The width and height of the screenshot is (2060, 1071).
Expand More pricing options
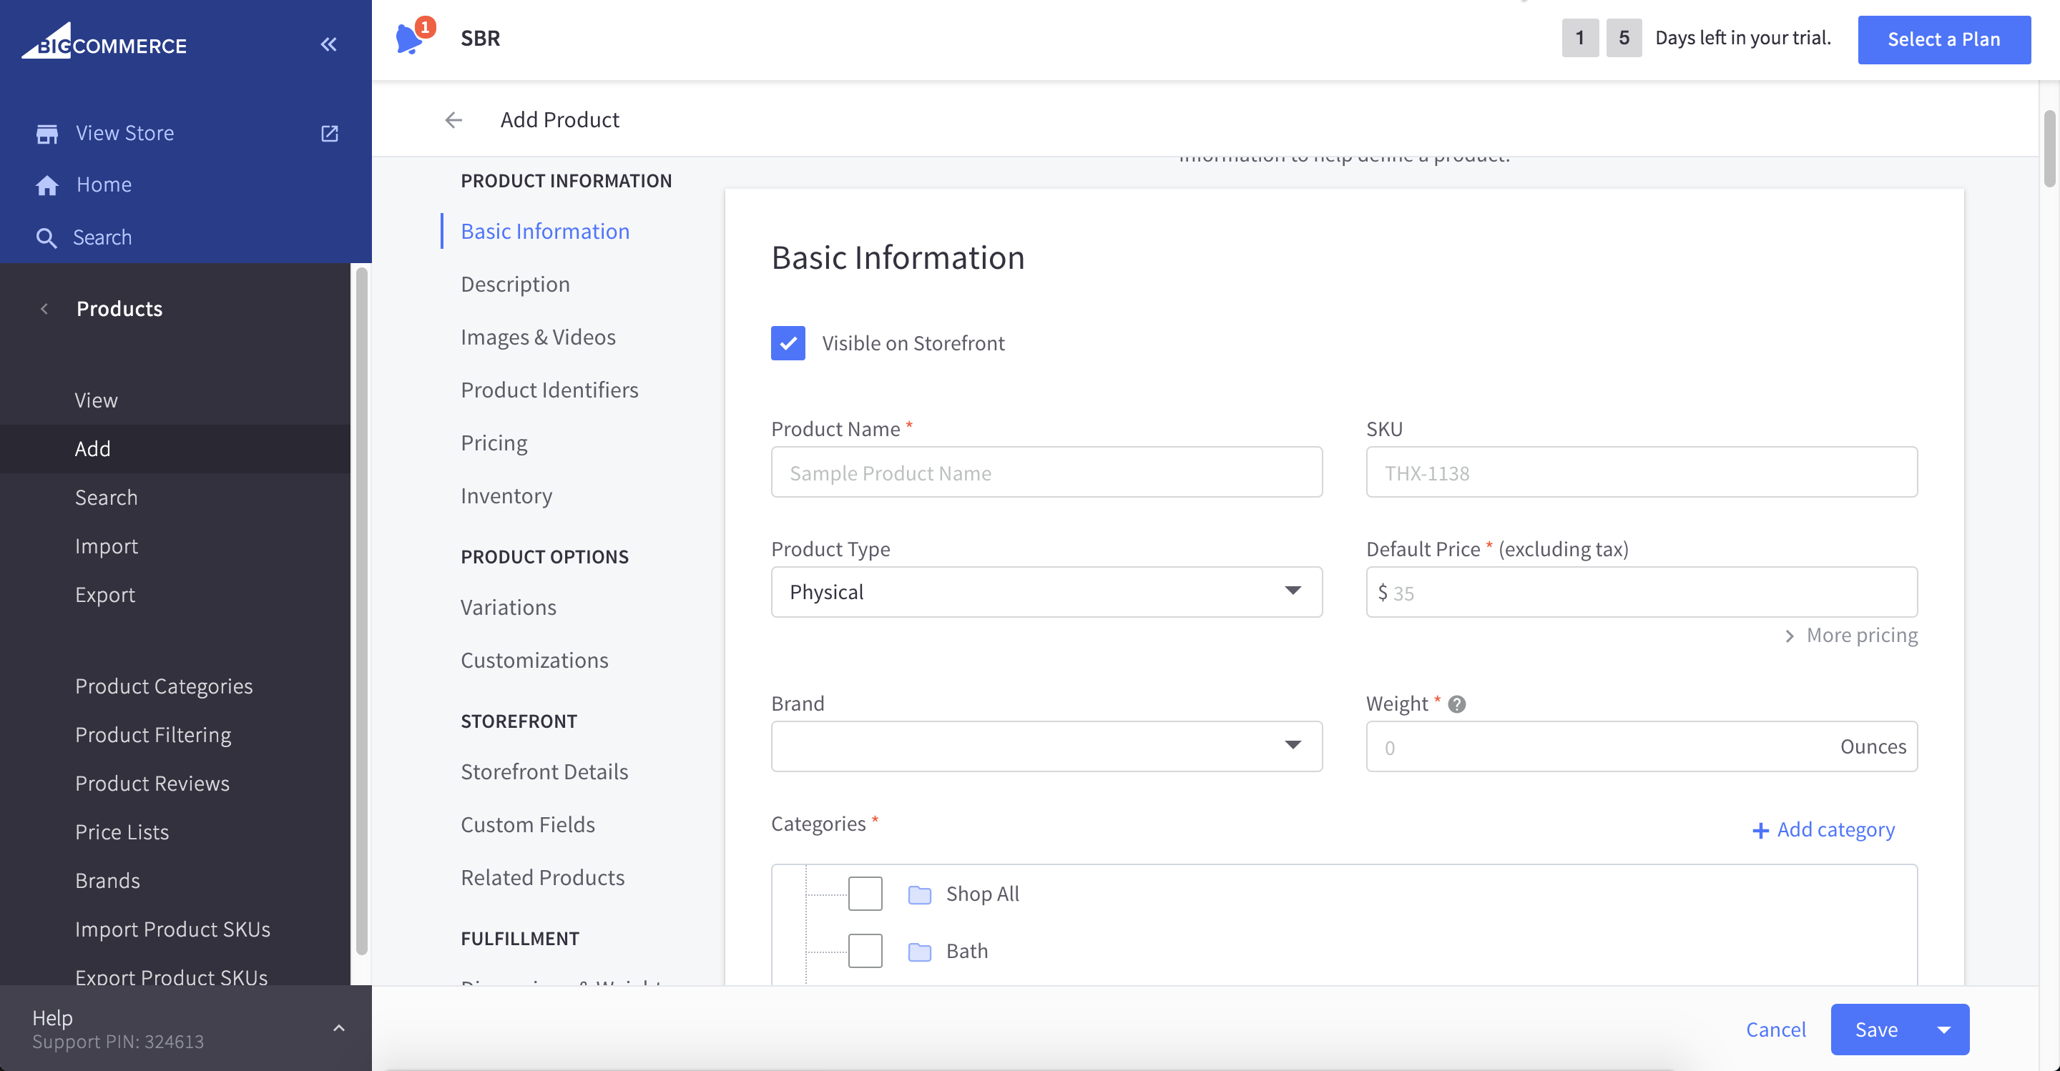pyautogui.click(x=1851, y=636)
